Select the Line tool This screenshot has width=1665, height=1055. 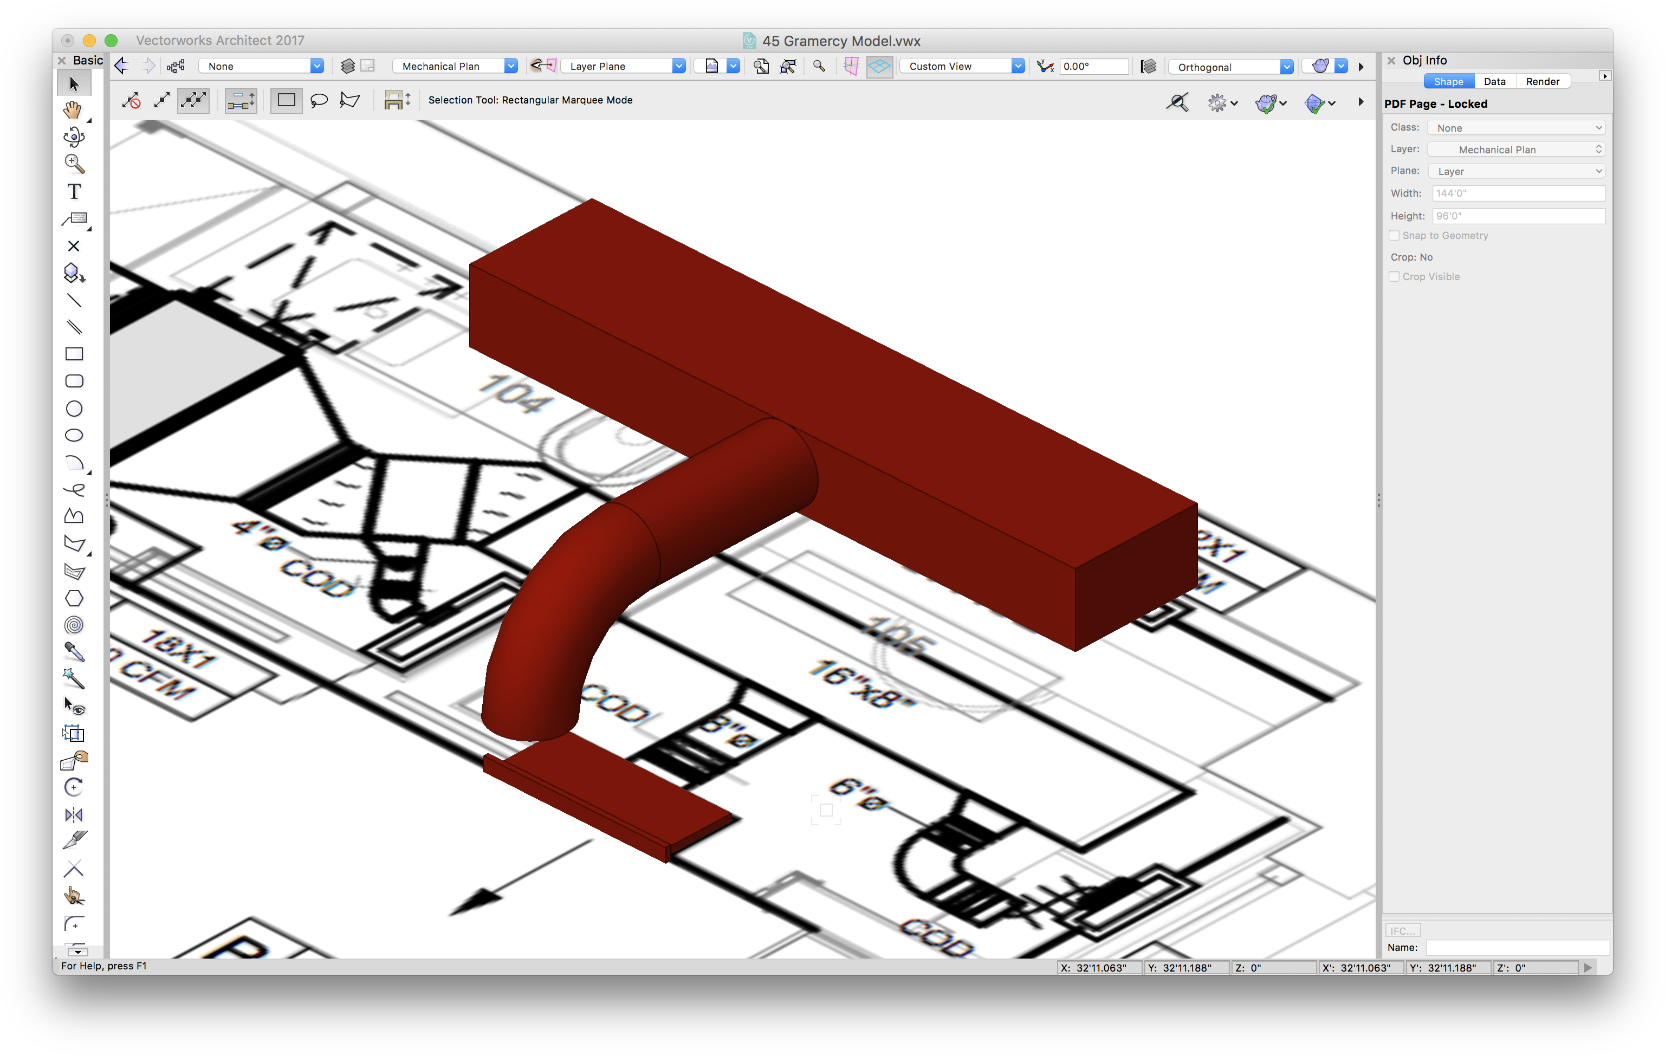tap(73, 300)
